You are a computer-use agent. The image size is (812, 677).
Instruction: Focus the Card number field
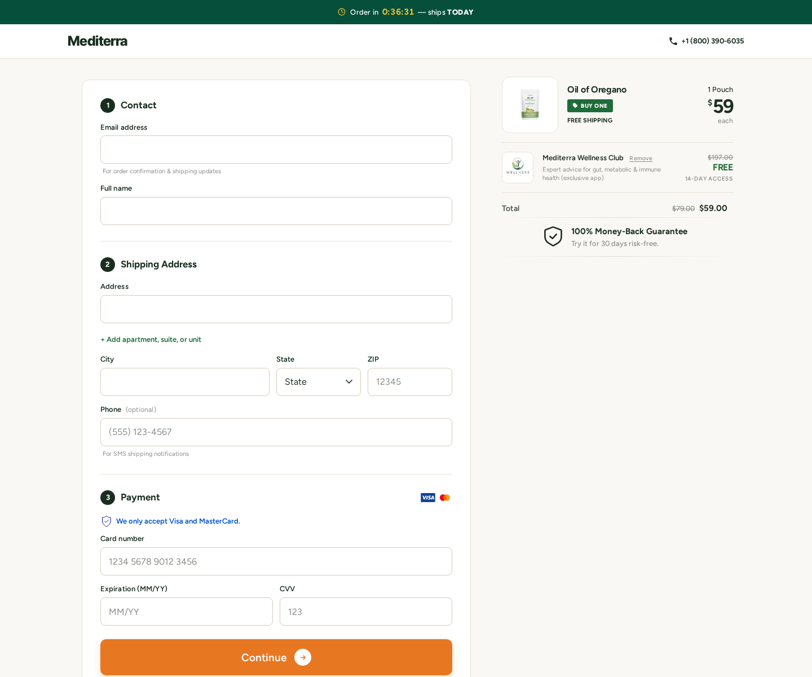(276, 561)
